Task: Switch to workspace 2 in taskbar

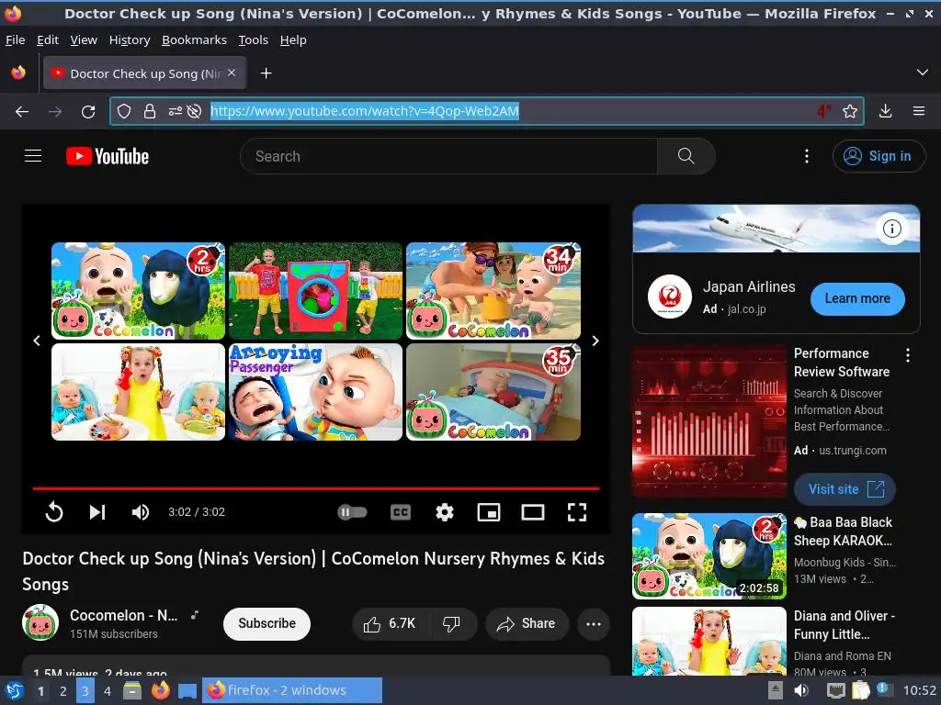Action: [63, 691]
